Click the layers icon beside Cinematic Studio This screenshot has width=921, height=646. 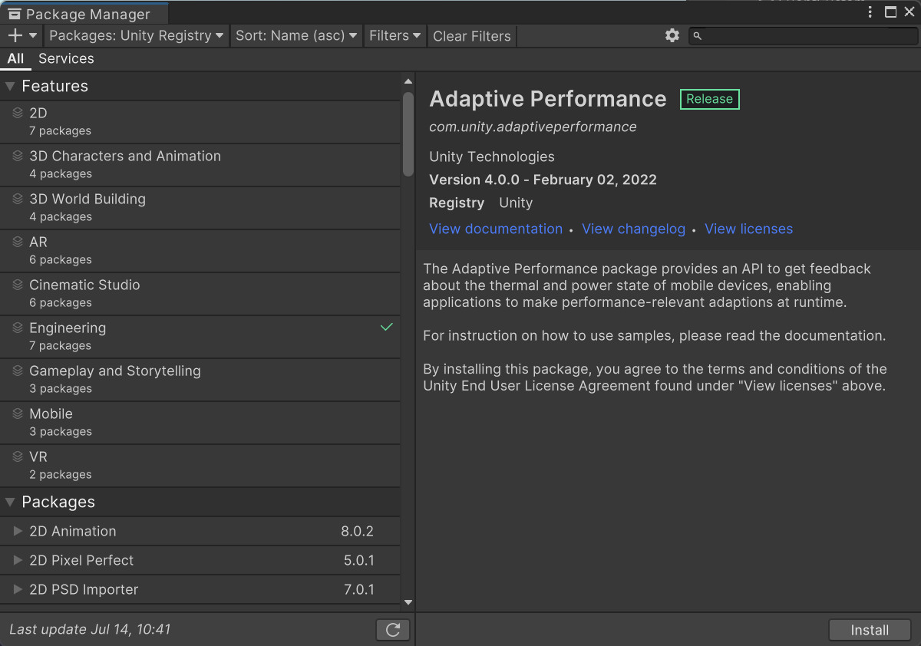point(18,285)
